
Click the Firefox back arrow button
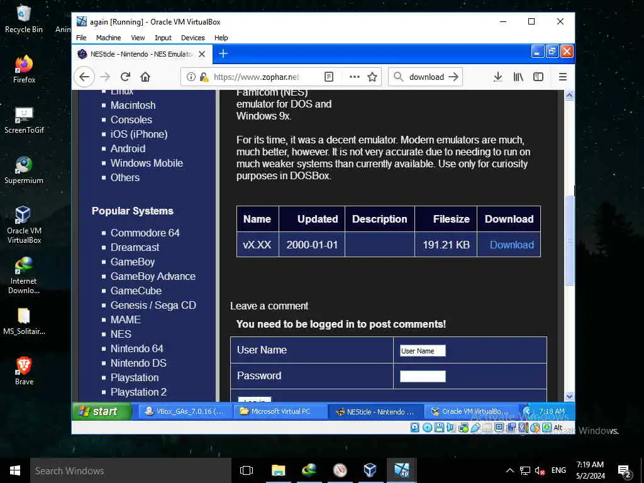click(84, 77)
